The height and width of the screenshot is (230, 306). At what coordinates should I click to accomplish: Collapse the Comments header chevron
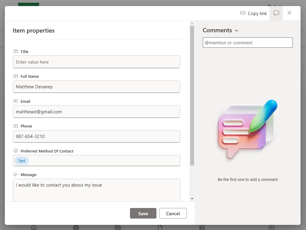(x=236, y=30)
